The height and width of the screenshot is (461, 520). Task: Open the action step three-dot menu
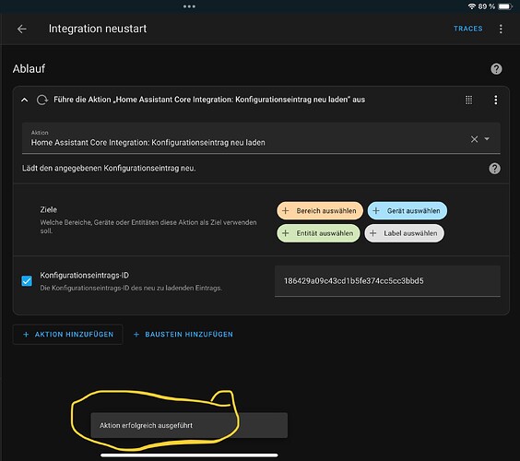(495, 100)
